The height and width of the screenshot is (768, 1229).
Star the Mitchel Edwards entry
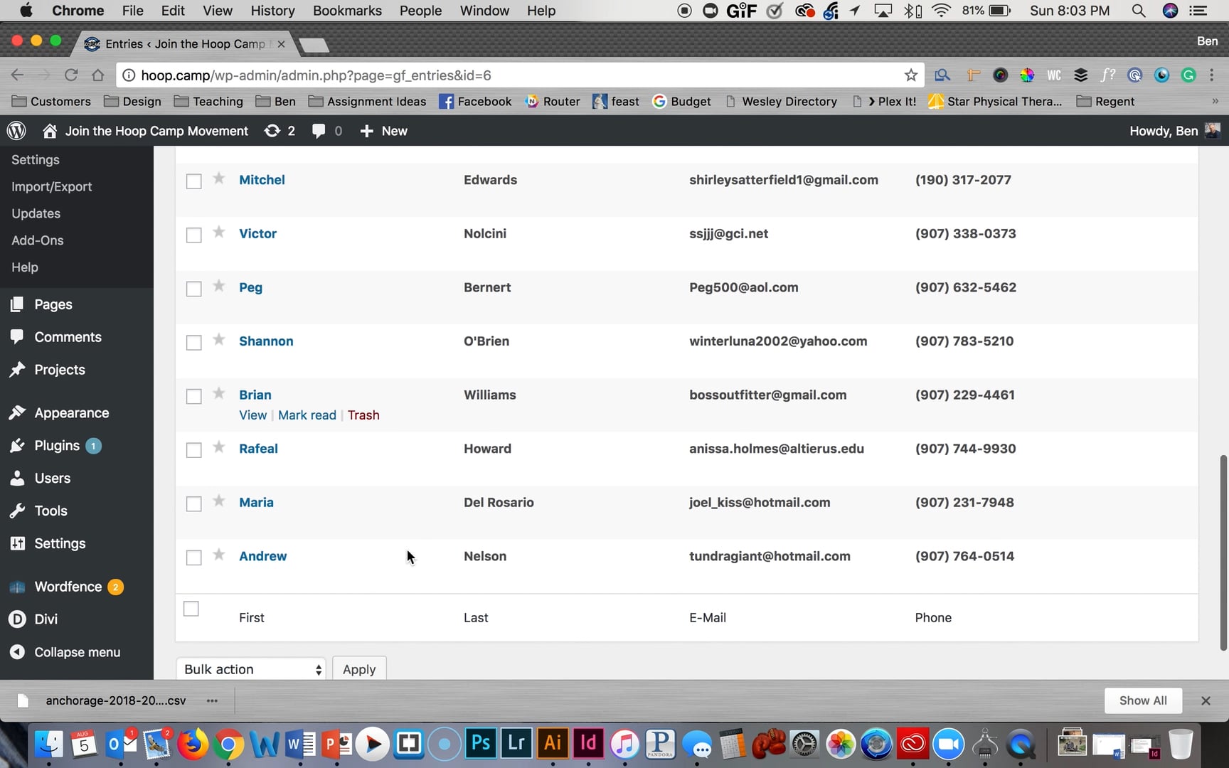coord(219,178)
